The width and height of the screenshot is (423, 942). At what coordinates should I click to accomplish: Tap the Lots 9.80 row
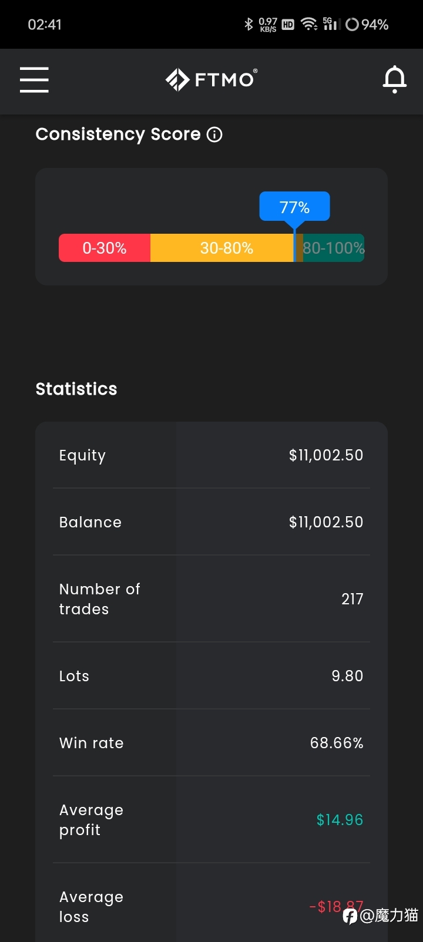(211, 676)
